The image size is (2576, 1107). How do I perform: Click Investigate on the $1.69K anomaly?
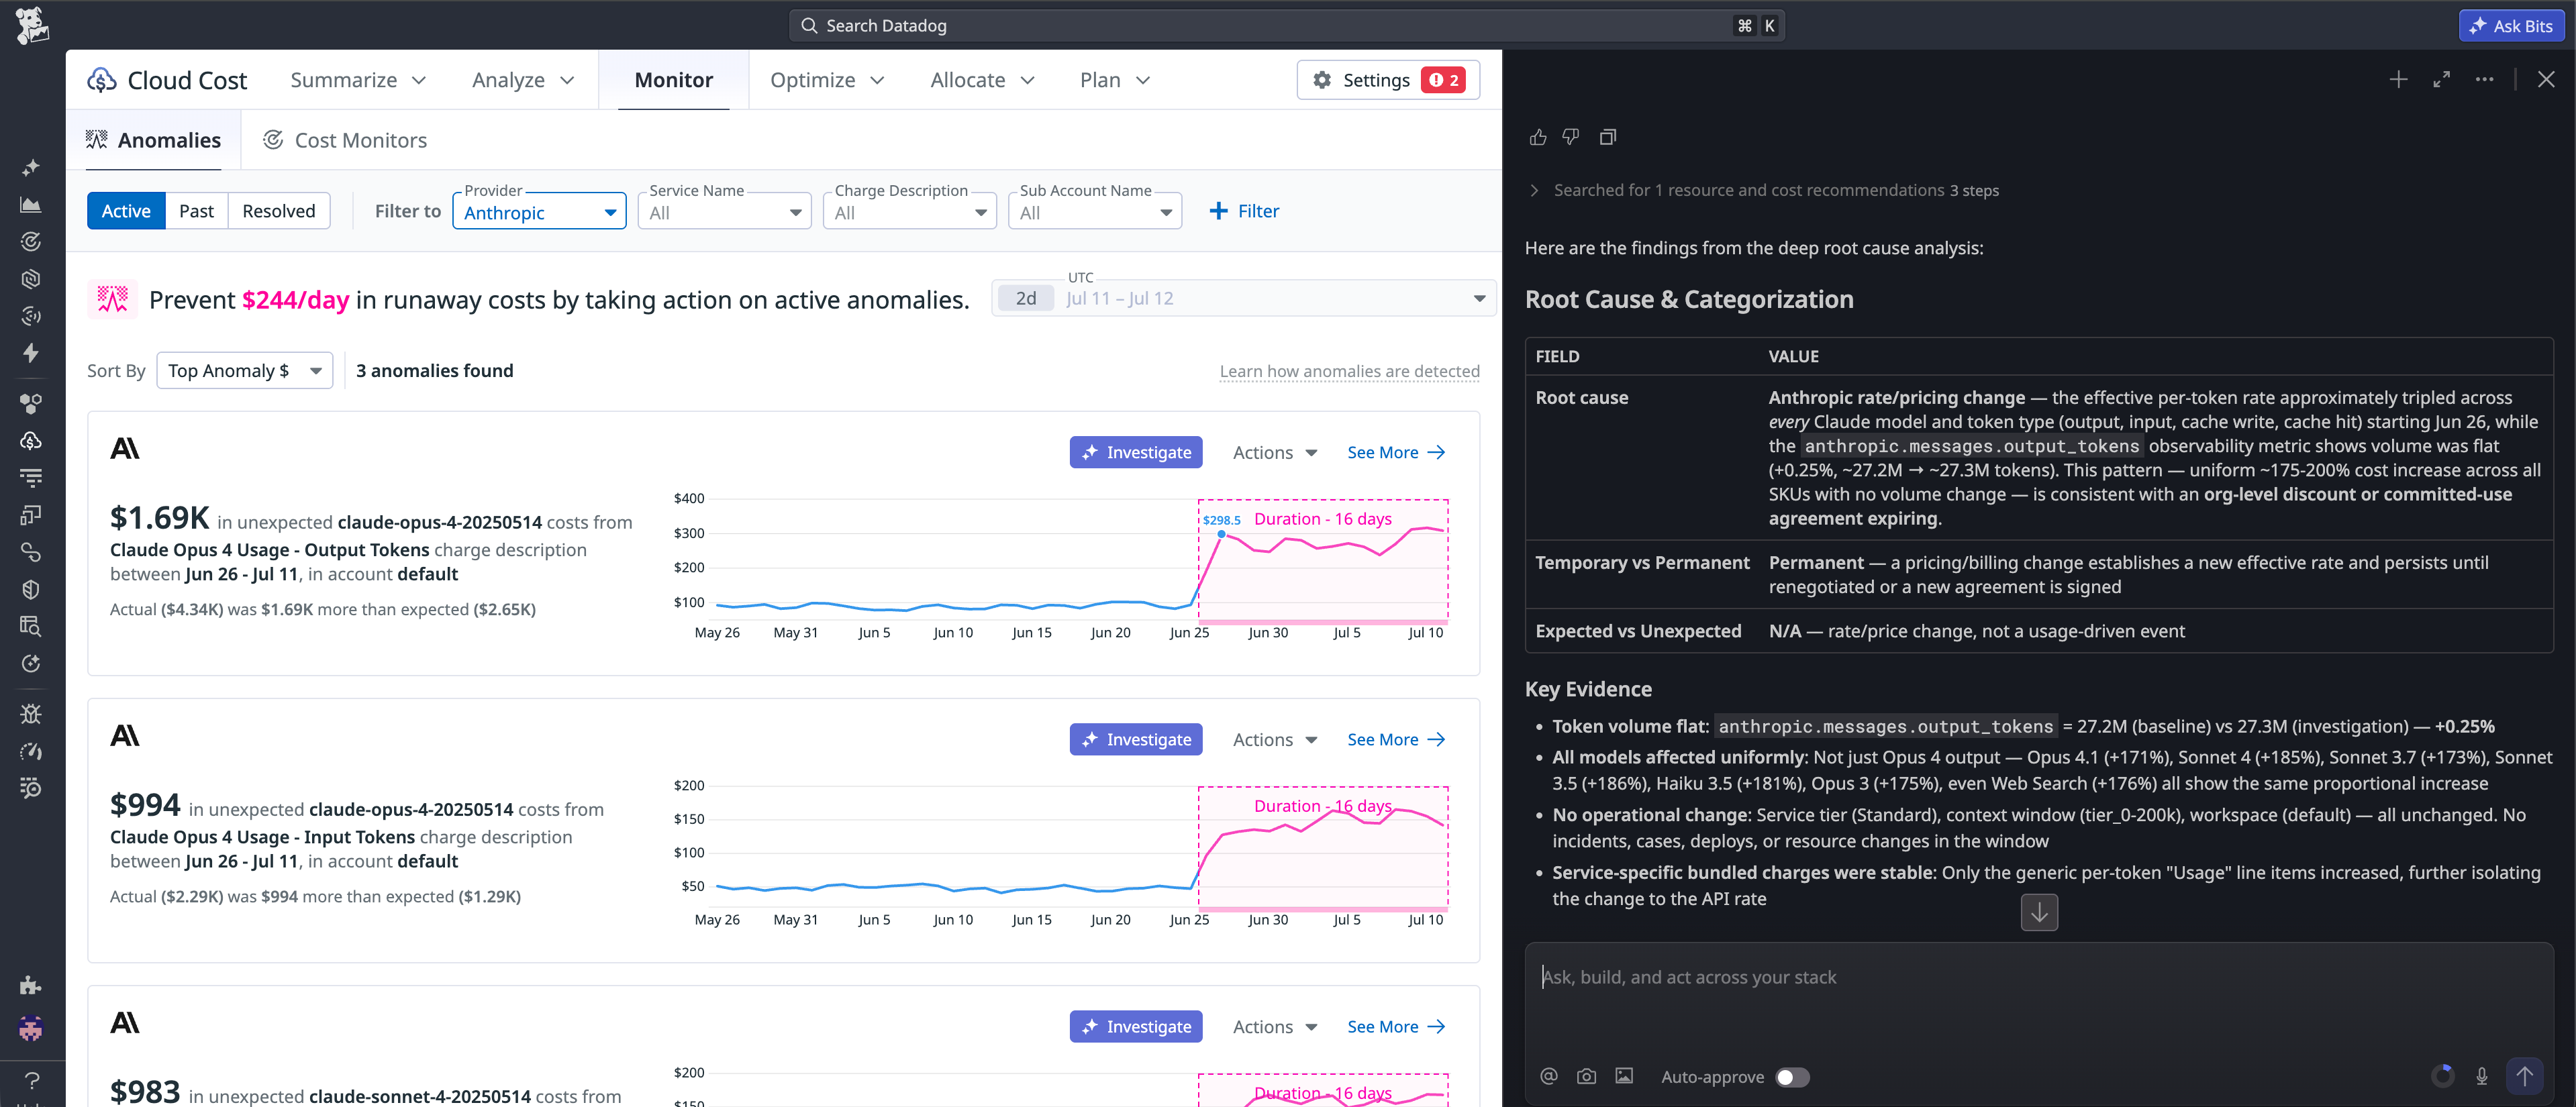1136,453
